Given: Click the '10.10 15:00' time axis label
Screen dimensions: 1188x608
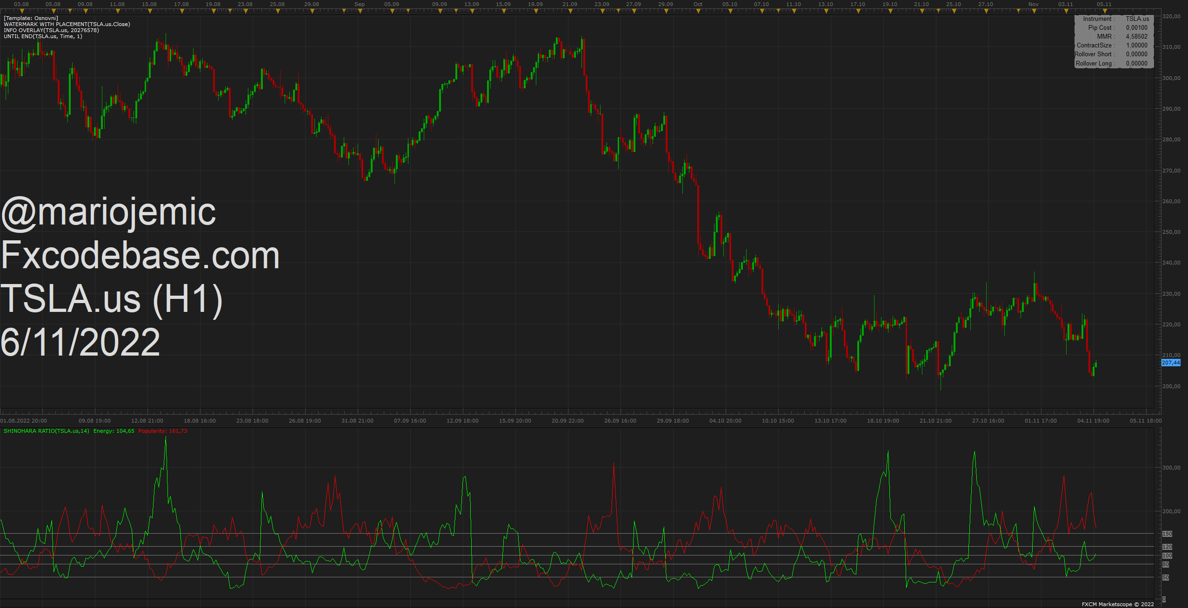Looking at the screenshot, I should pyautogui.click(x=778, y=421).
